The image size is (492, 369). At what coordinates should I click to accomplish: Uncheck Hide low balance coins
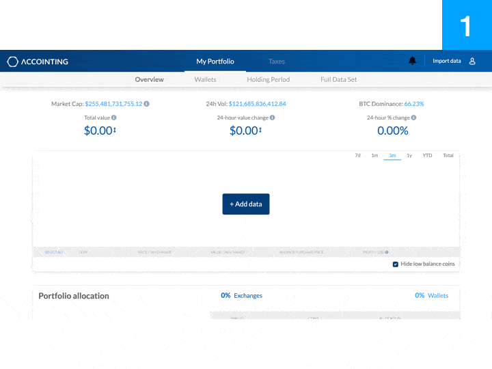coord(396,264)
